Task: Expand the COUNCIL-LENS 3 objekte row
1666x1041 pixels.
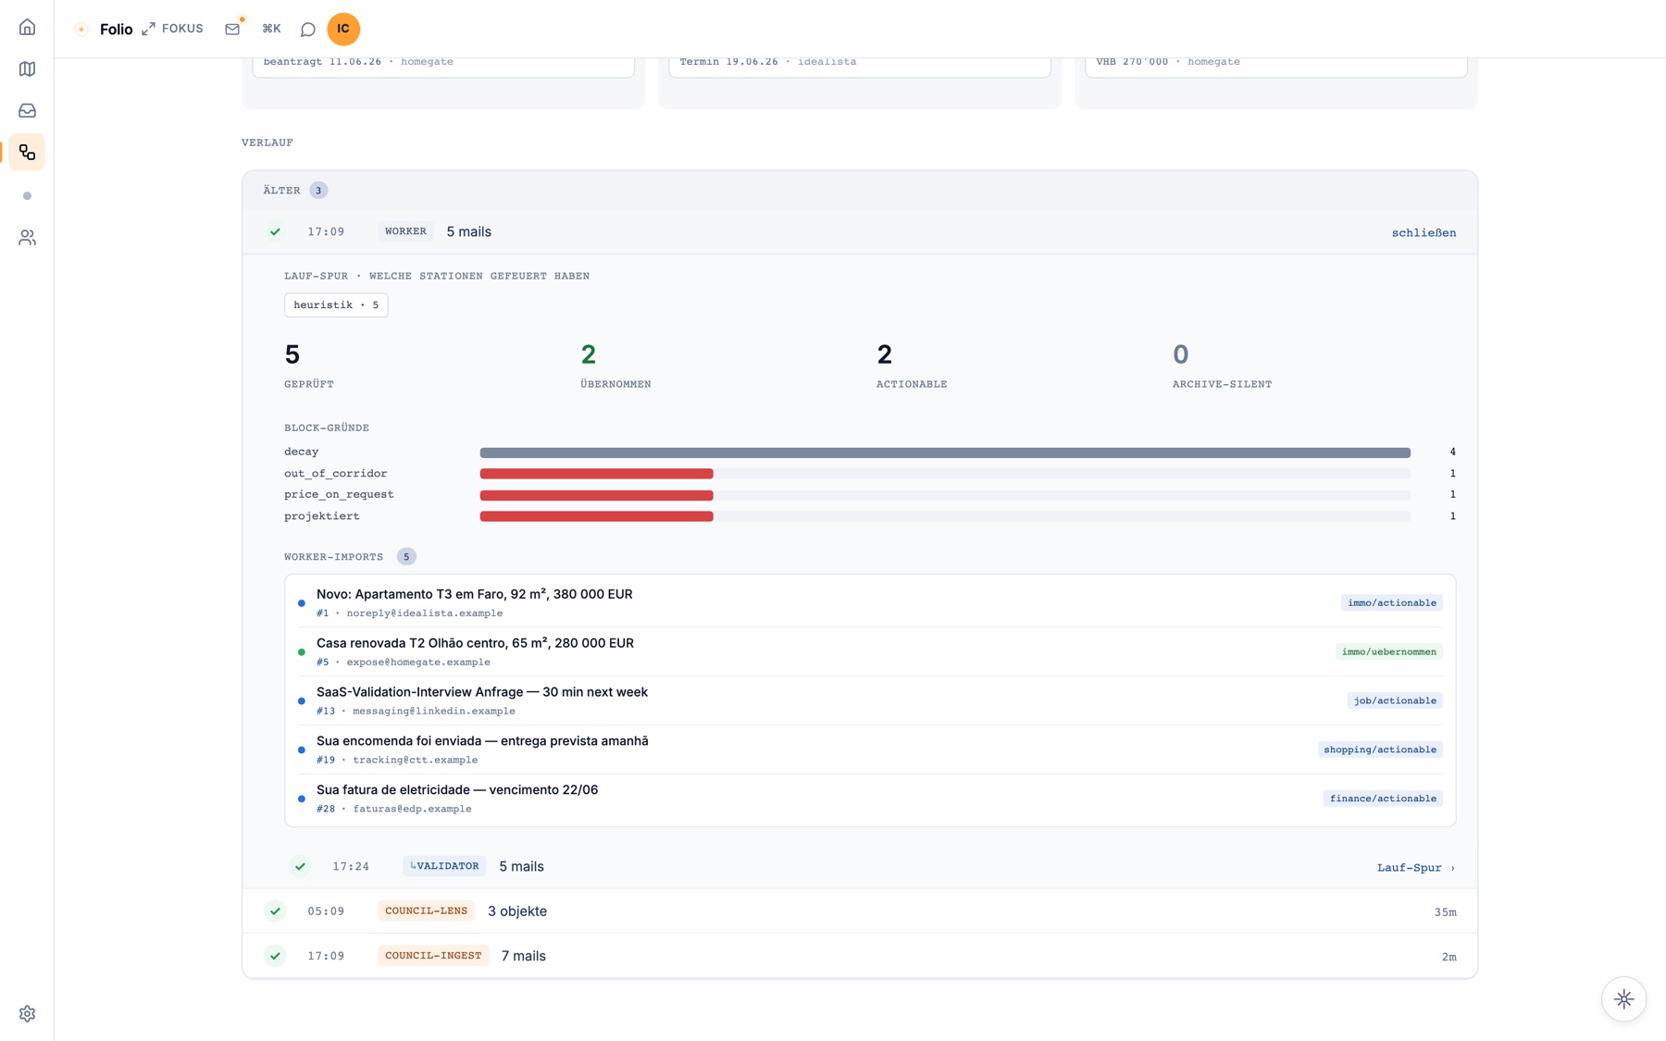Action: coord(860,911)
